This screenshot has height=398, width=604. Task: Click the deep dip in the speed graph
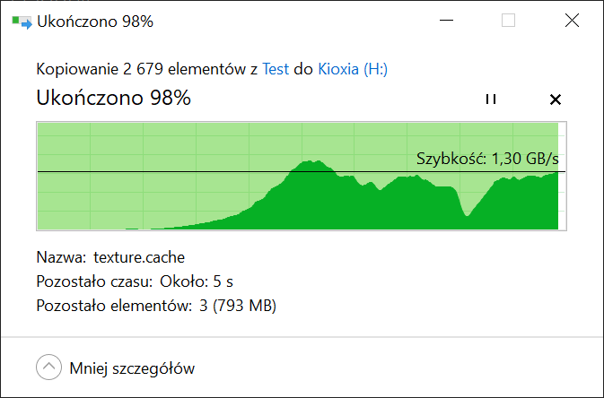(467, 214)
